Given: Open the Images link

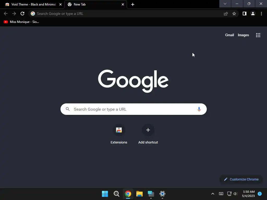Looking at the screenshot, I should [x=243, y=35].
